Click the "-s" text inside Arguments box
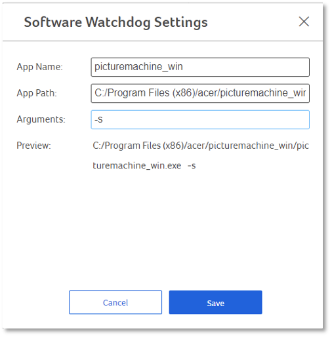 click(x=98, y=120)
